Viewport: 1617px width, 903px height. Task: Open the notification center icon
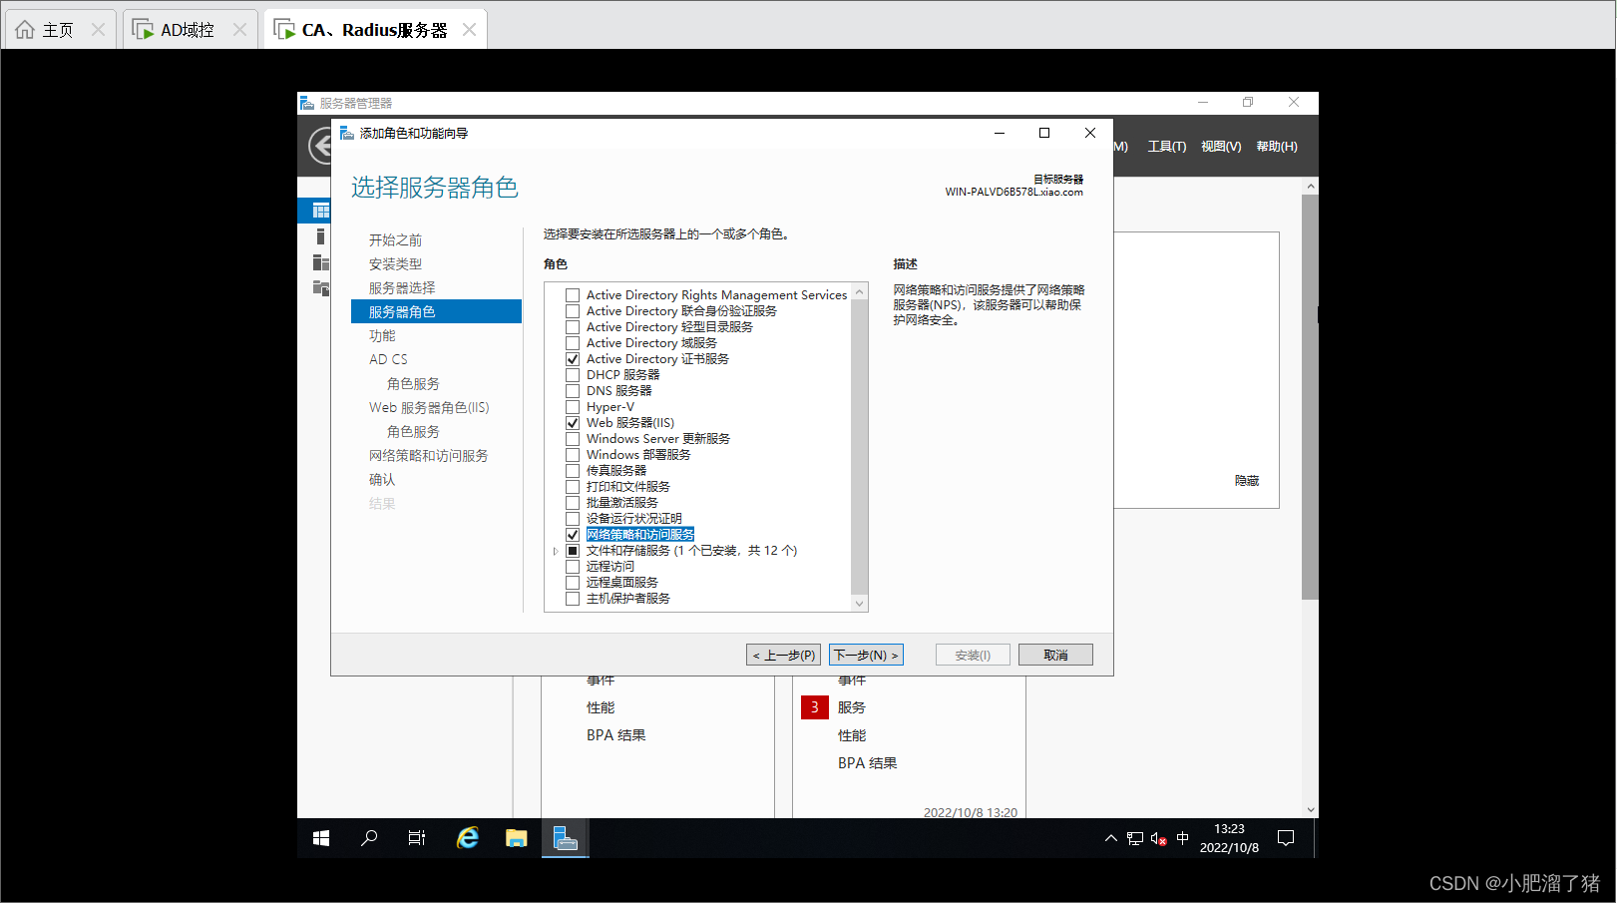(1286, 838)
